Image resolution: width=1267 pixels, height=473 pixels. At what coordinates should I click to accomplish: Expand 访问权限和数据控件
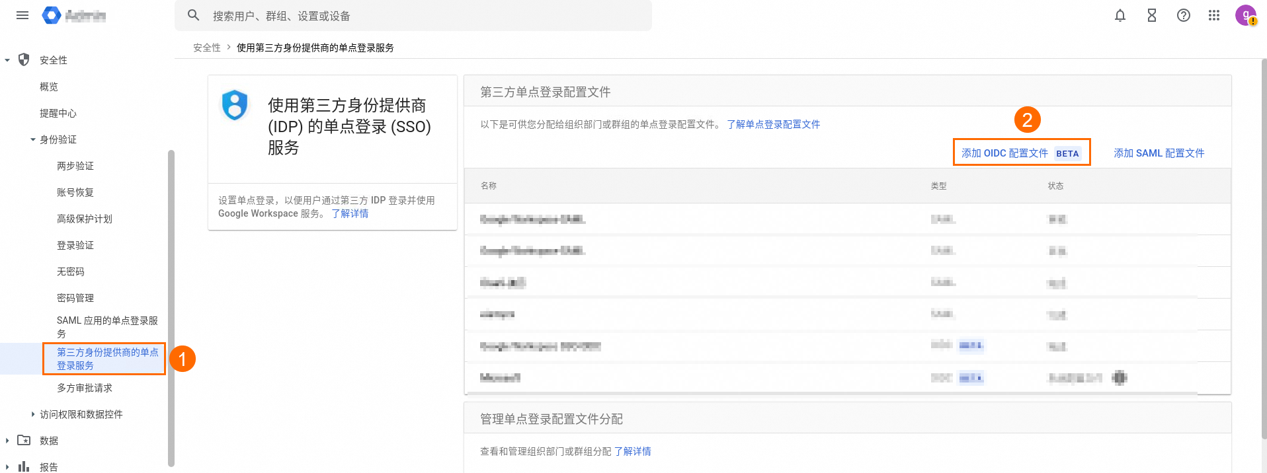[33, 414]
